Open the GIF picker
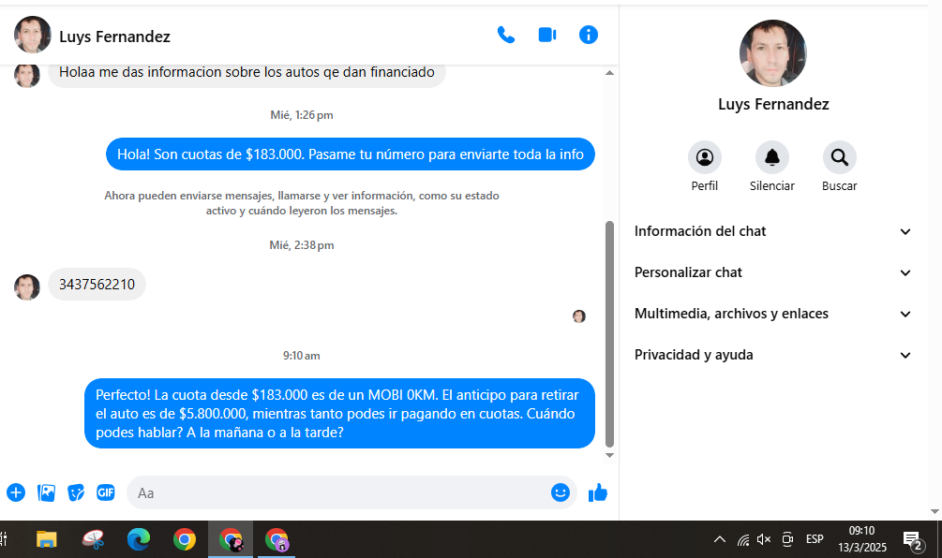The image size is (942, 558). (106, 492)
